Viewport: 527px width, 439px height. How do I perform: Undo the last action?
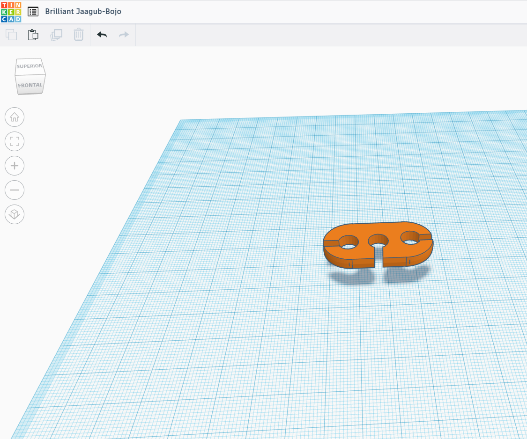click(x=102, y=35)
